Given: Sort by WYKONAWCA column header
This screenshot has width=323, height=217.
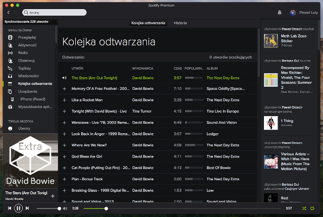Looking at the screenshot, I should (142, 69).
